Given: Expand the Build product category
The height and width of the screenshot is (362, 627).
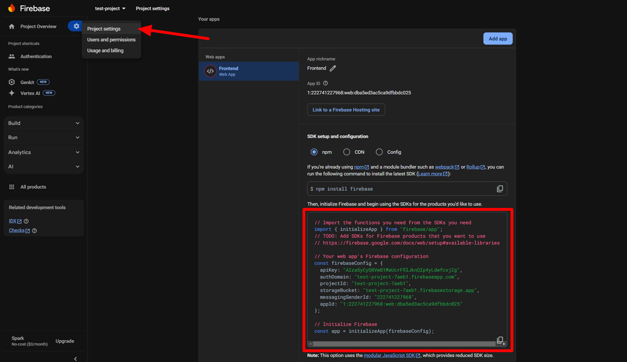Looking at the screenshot, I should click(x=43, y=123).
